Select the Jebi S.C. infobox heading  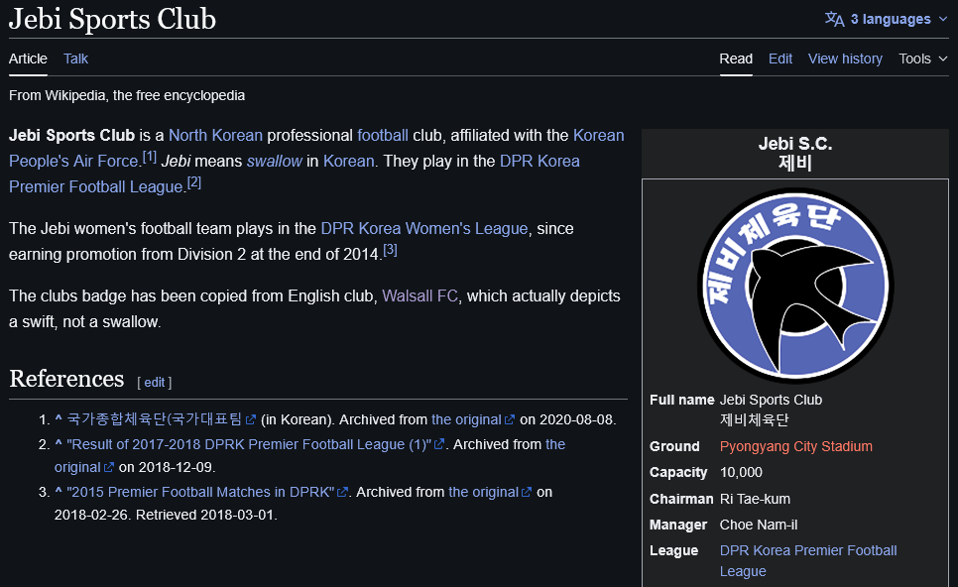[x=795, y=144]
